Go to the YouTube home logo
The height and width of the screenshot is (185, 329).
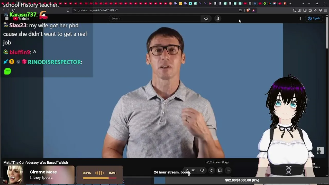[21, 18]
